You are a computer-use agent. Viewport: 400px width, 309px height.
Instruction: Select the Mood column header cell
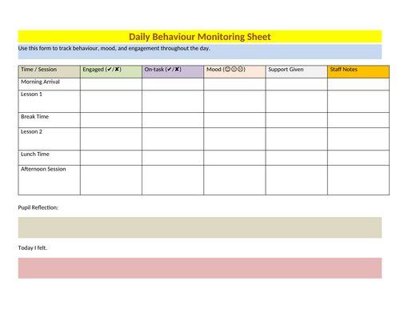[234, 72]
